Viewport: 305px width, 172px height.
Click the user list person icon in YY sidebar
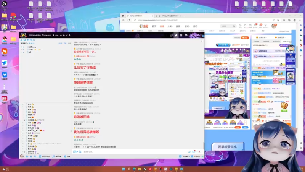click(21, 40)
